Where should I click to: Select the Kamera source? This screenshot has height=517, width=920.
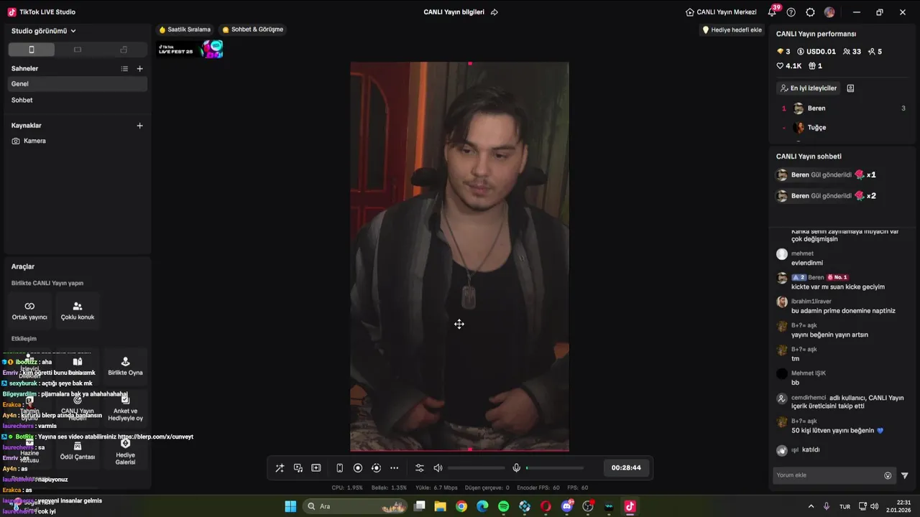click(x=78, y=141)
